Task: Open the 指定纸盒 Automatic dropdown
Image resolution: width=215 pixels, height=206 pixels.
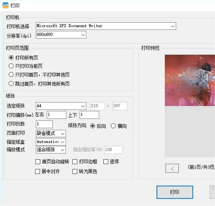Action: (x=51, y=142)
